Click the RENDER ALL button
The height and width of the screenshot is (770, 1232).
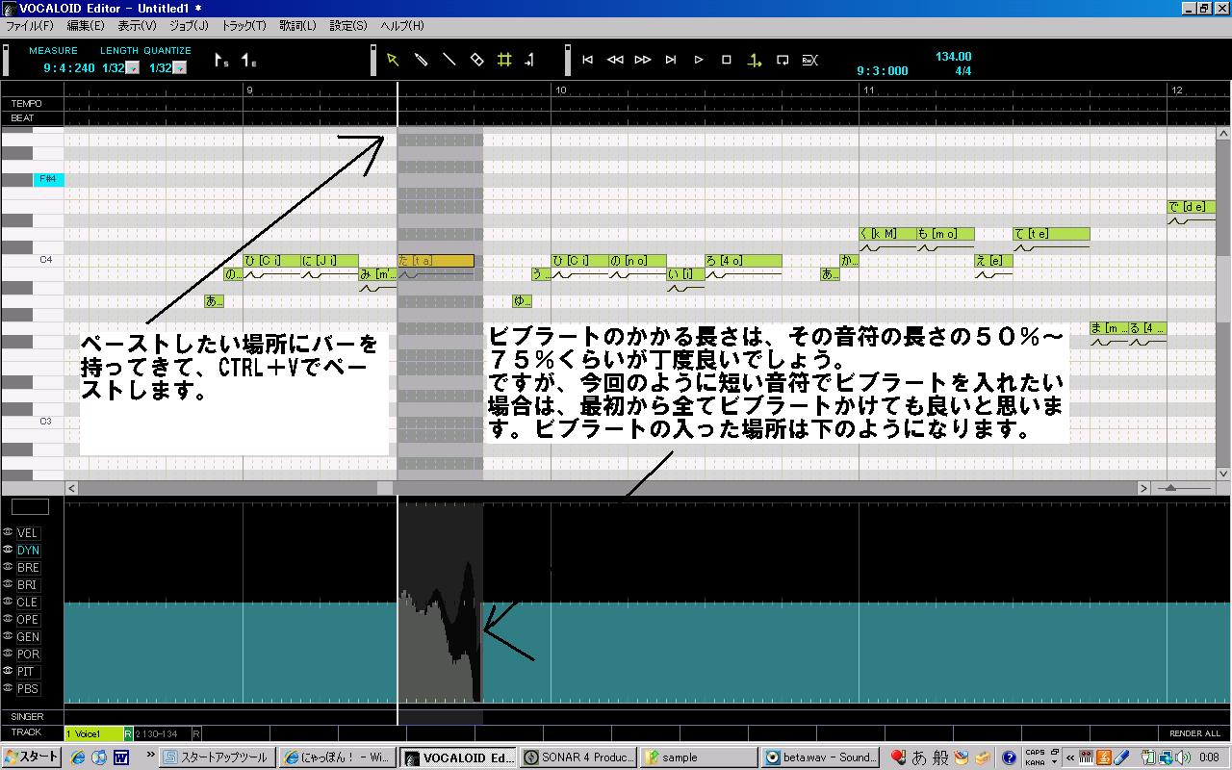[x=1194, y=733]
